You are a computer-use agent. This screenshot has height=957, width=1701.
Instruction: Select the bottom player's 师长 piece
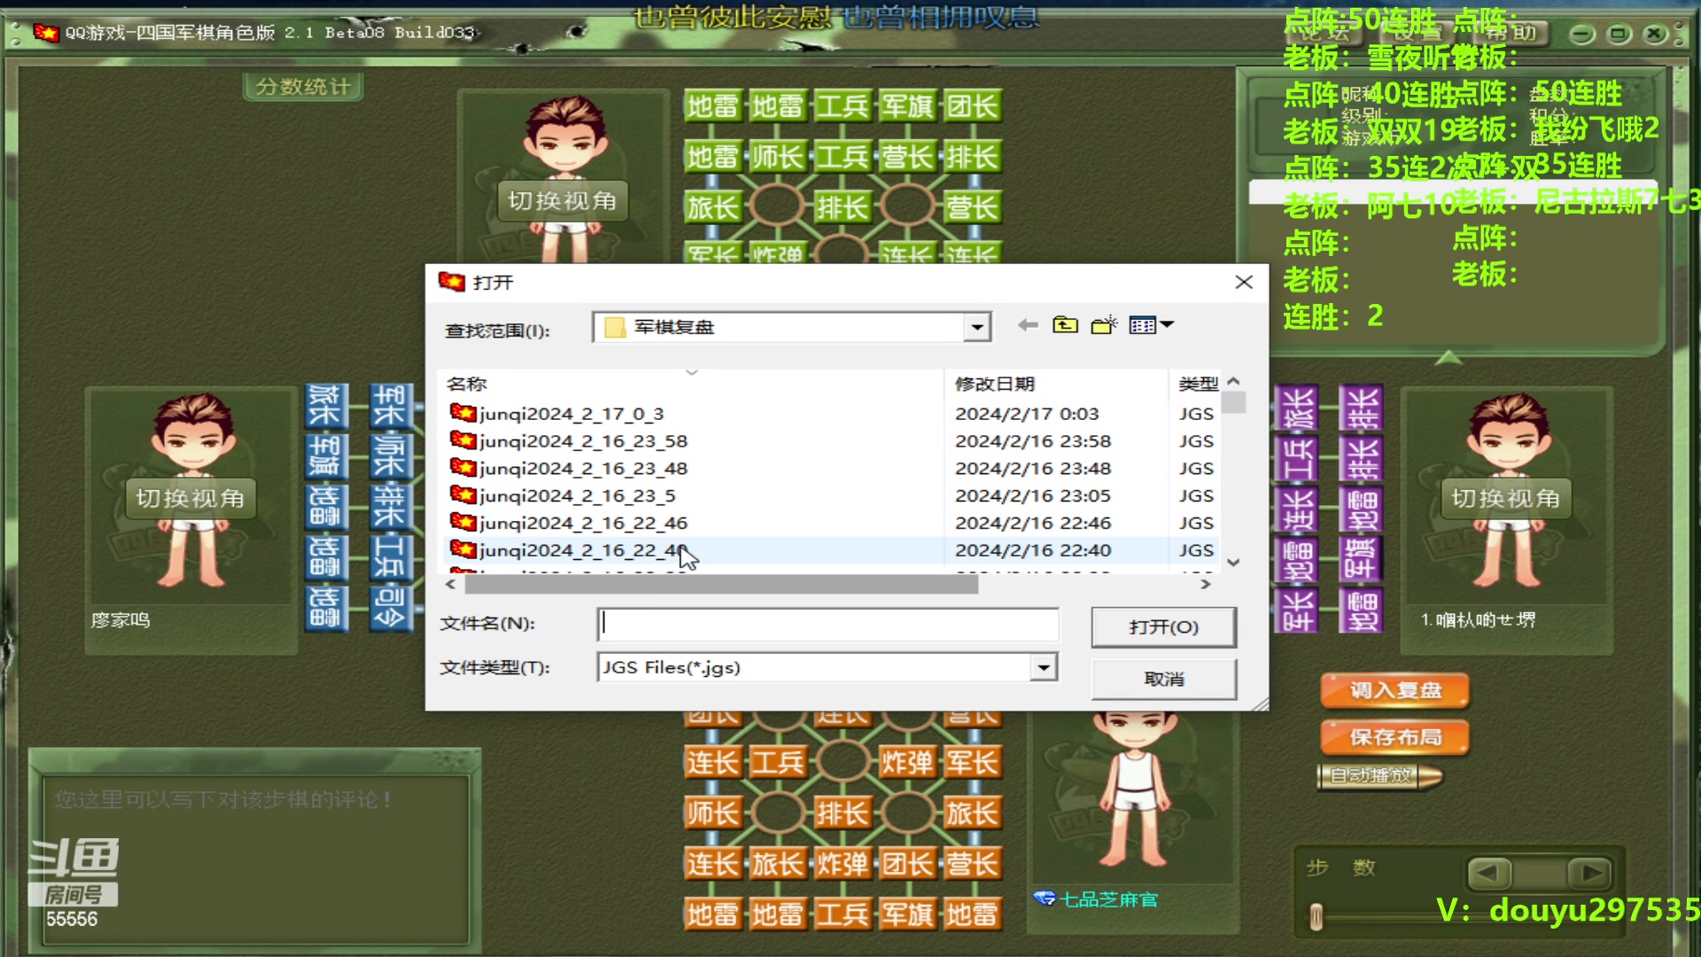[712, 813]
